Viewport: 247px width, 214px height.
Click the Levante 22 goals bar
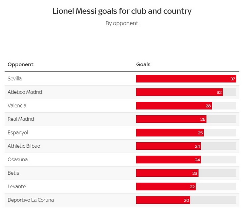166,187
